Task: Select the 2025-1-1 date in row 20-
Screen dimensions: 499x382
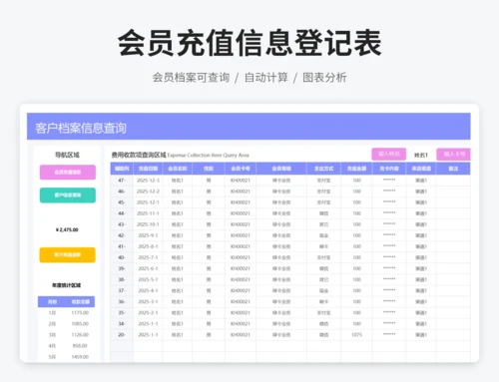Action: [x=148, y=335]
